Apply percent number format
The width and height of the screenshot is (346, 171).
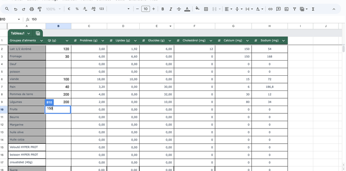[77, 9]
